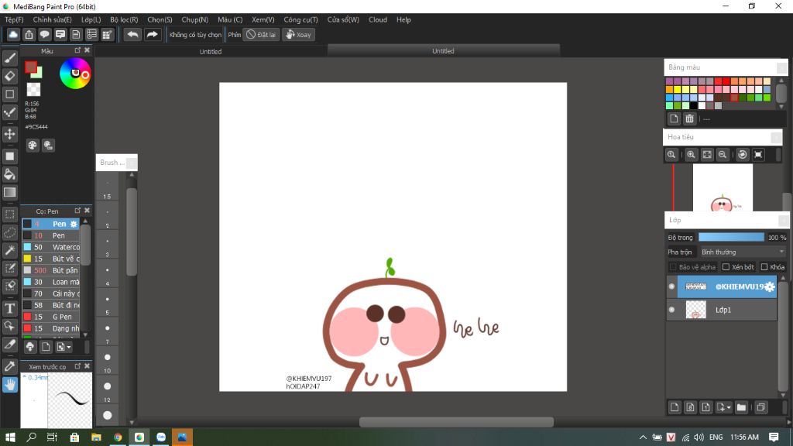Image resolution: width=793 pixels, height=446 pixels.
Task: Toggle the Bảo vệ alpha checkbox
Action: tap(673, 267)
